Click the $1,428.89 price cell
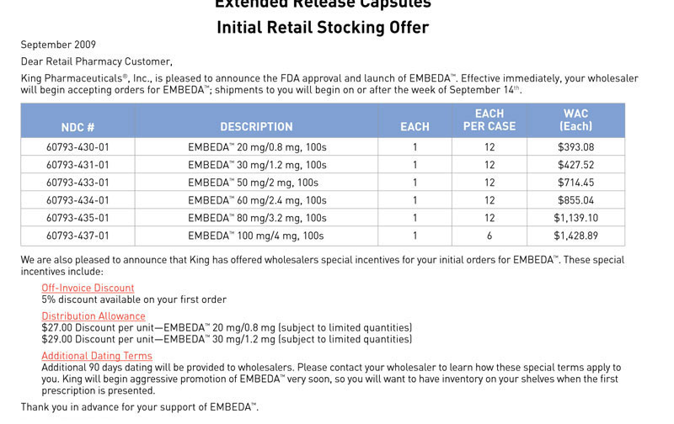The width and height of the screenshot is (674, 424). point(575,236)
